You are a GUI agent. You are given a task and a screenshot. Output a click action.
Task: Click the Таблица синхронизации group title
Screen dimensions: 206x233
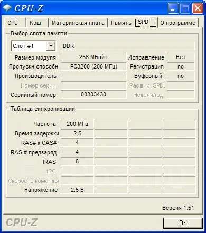(43, 109)
